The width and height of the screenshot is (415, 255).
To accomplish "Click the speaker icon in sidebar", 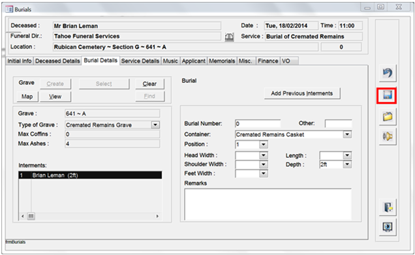I will point(388,136).
